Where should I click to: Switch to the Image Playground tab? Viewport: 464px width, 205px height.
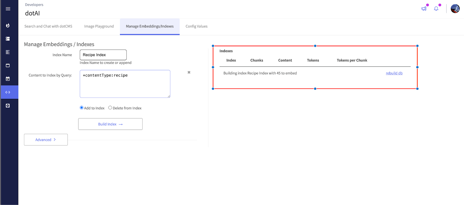coord(99,26)
